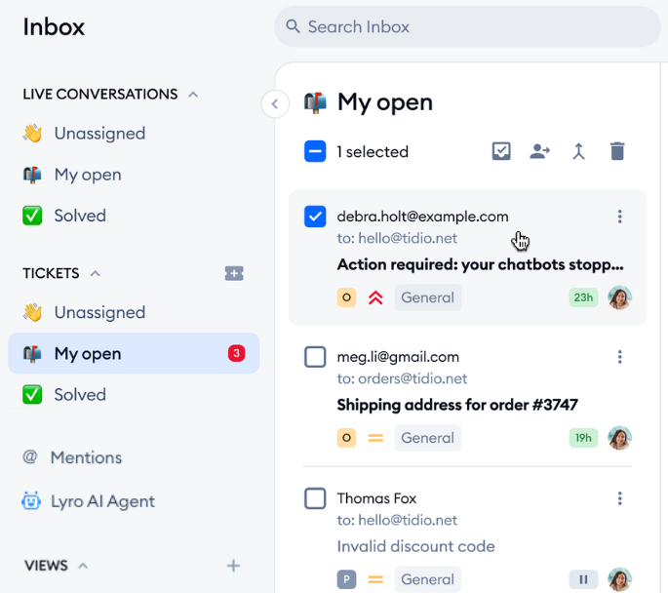The width and height of the screenshot is (668, 593).
Task: Open more options for meg.li ticket
Action: point(619,357)
